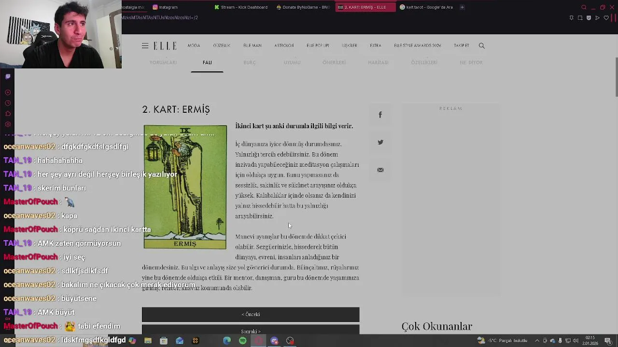The height and width of the screenshot is (347, 618).
Task: Open a new browser tab with plus
Action: 462,7
